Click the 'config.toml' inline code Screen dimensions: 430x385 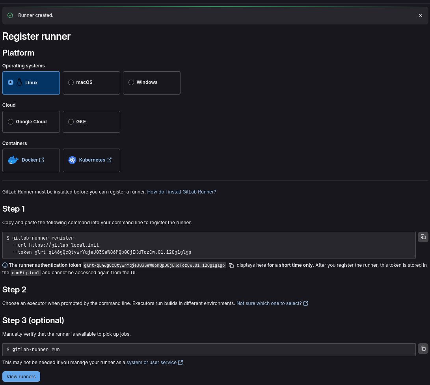tap(26, 273)
